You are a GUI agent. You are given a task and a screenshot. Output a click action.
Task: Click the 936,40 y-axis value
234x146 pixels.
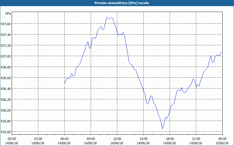[6, 89]
